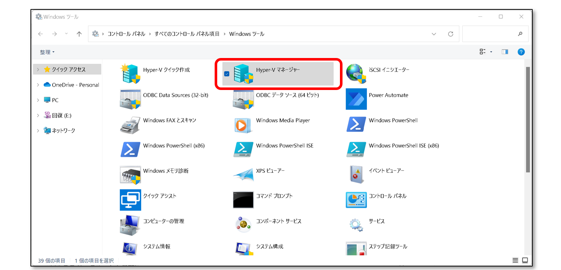Expand ネットワーク tree node arrow

pos(38,131)
